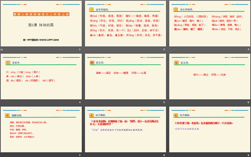Click the yellow 六 badge for 理解词语
Viewport: 251px width, 157px height.
pyautogui.click(x=8, y=115)
